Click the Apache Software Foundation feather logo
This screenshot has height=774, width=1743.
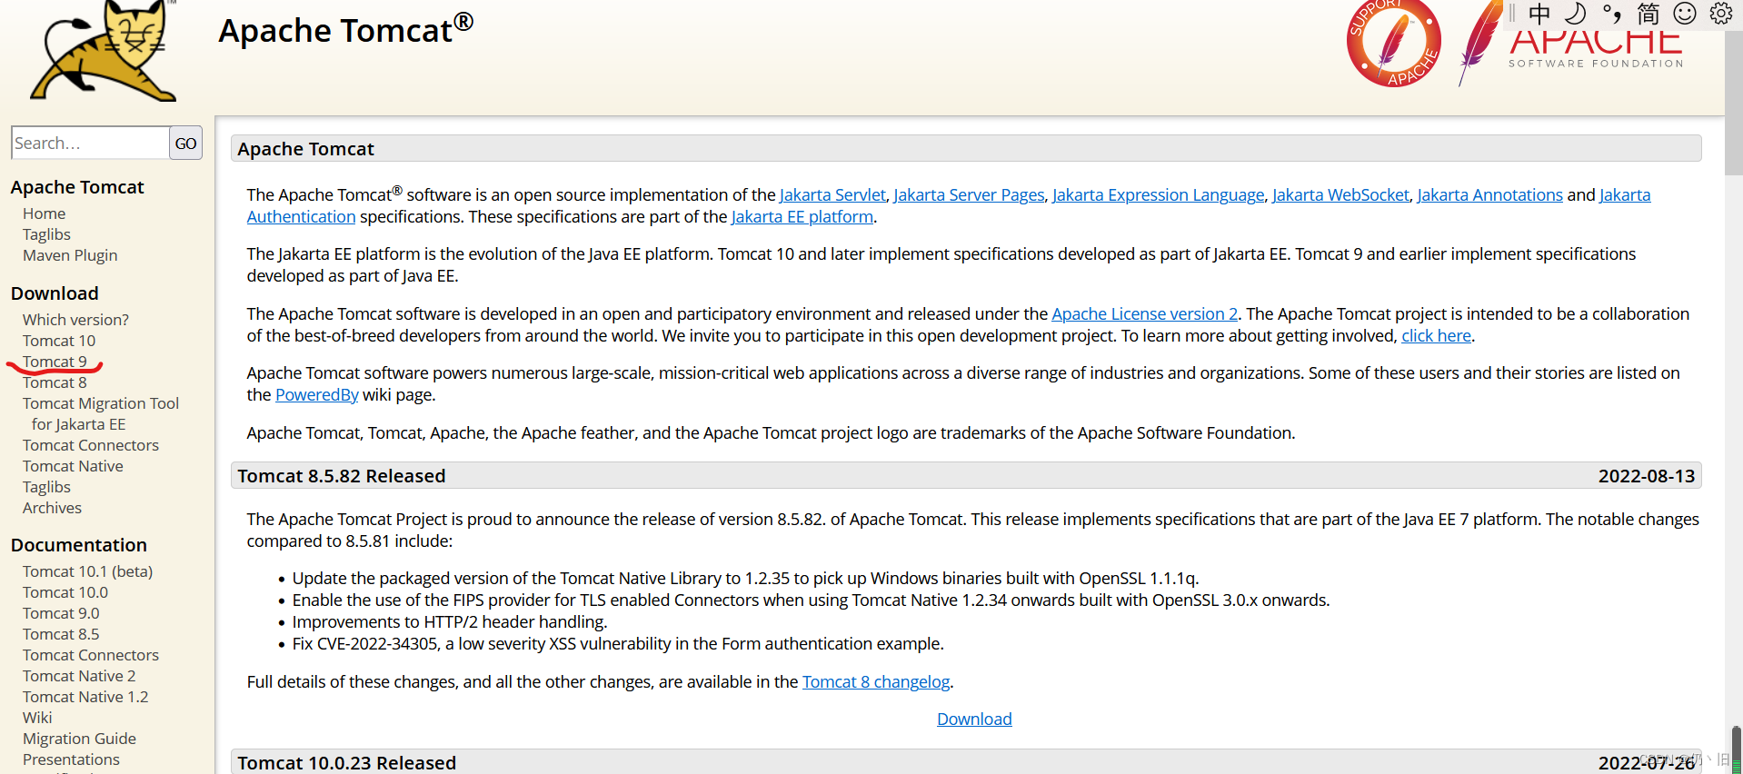coord(1571,45)
